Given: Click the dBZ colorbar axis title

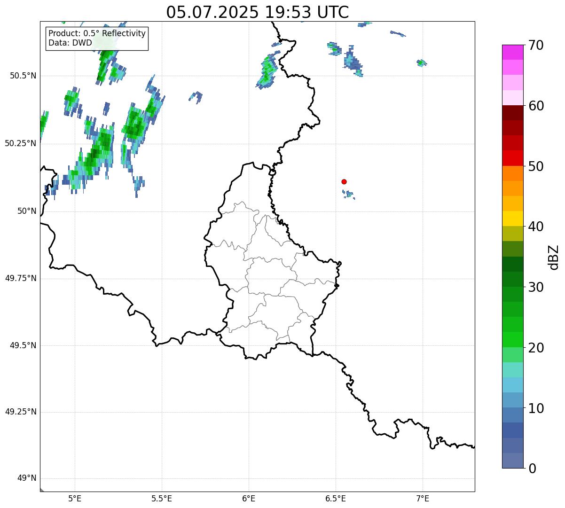Looking at the screenshot, I should point(554,257).
